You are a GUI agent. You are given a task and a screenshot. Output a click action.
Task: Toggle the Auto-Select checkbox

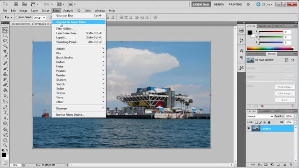pos(17,17)
